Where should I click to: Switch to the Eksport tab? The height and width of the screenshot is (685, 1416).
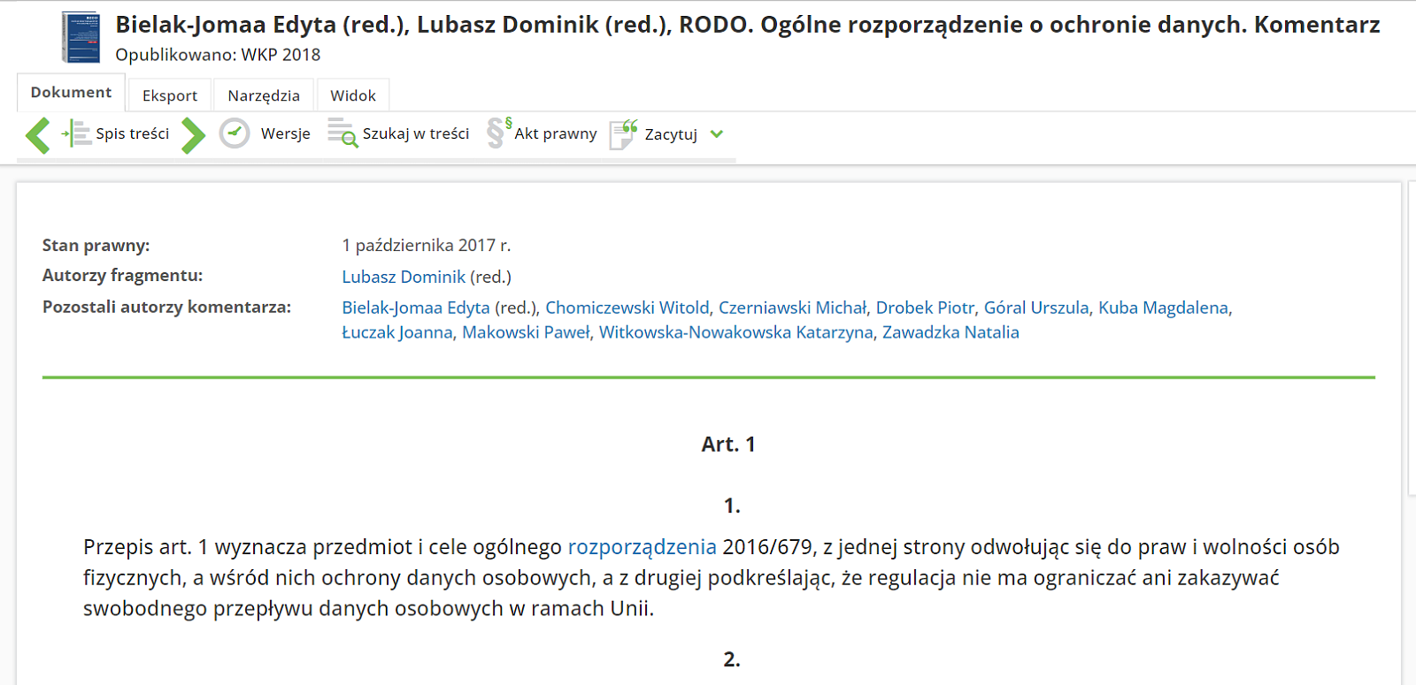(170, 95)
